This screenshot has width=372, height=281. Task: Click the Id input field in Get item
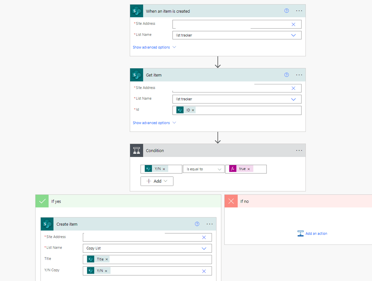point(237,110)
